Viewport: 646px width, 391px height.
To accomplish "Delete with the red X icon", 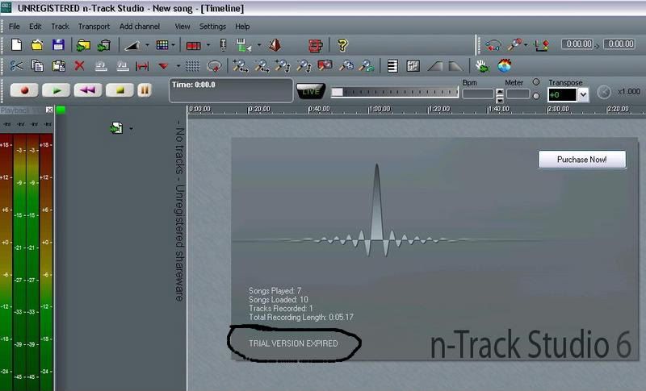I will click(x=79, y=66).
